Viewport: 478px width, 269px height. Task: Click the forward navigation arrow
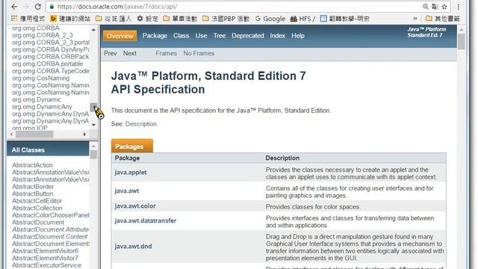click(x=26, y=7)
